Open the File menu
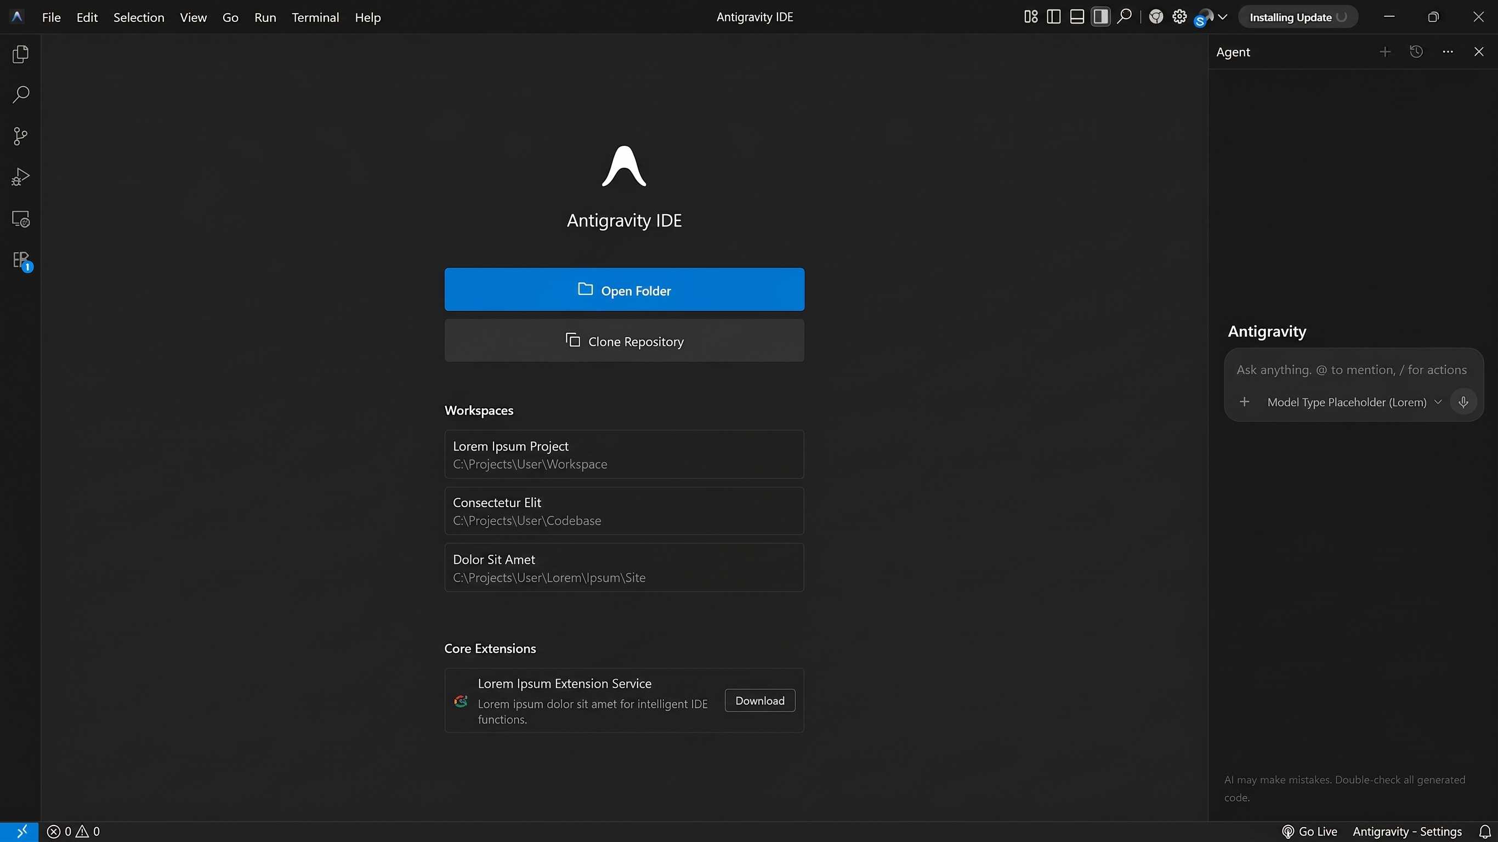The image size is (1498, 842). pos(51,18)
